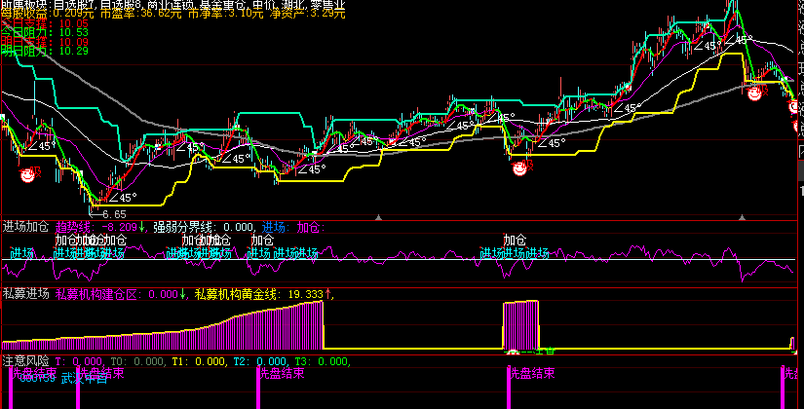804x409 pixels.
Task: Click the smiley icon below the mid-chart dip
Action: coord(519,168)
